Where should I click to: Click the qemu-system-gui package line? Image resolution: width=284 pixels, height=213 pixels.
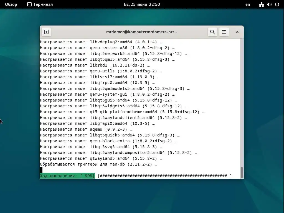107,94
